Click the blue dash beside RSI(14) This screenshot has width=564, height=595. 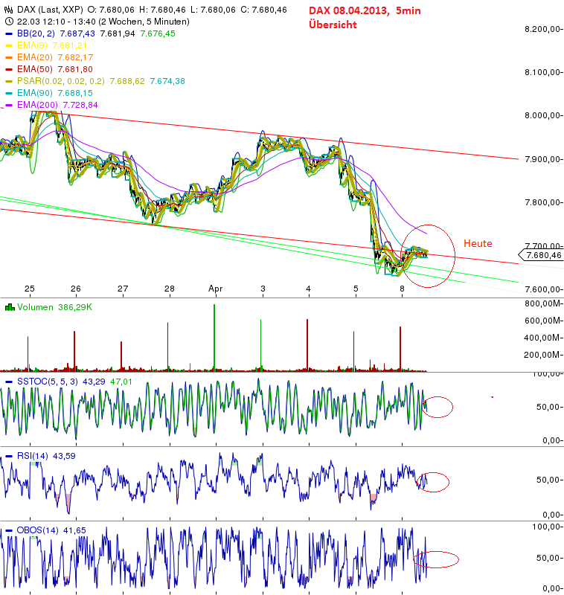(x=9, y=456)
